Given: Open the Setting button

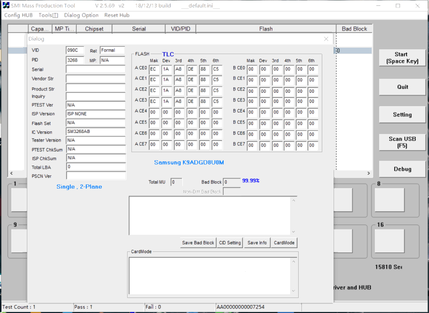Looking at the screenshot, I should [402, 115].
